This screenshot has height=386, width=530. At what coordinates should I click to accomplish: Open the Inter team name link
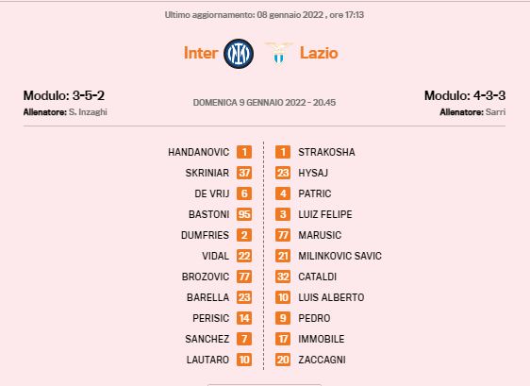[201, 53]
